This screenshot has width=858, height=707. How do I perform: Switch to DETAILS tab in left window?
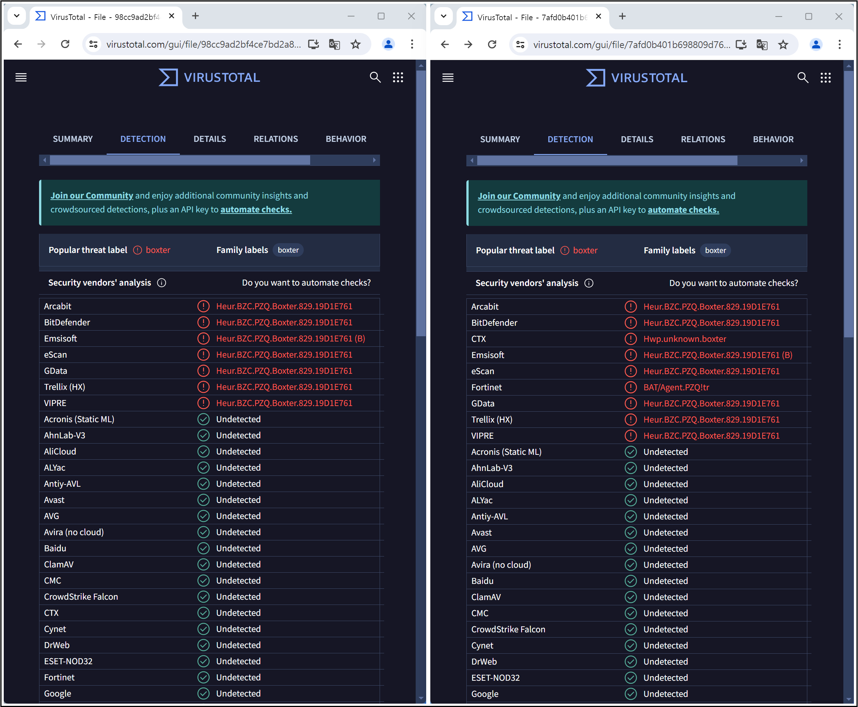(210, 139)
